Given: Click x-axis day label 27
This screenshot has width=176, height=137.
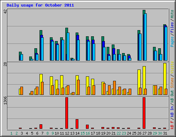Looking at the screenshot, I should (x=144, y=133).
